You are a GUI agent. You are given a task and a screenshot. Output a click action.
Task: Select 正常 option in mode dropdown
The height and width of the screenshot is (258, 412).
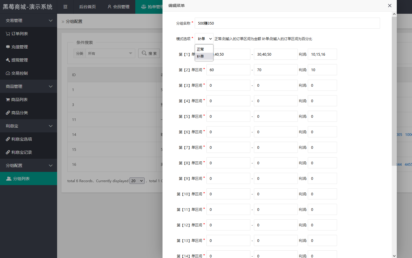point(201,49)
